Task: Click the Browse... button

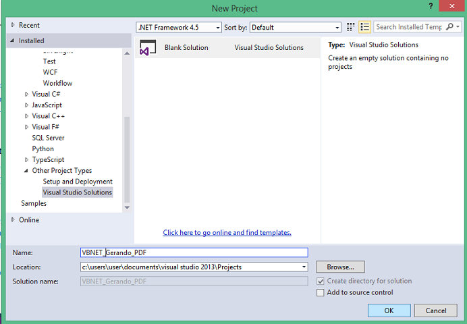Action: coord(340,267)
